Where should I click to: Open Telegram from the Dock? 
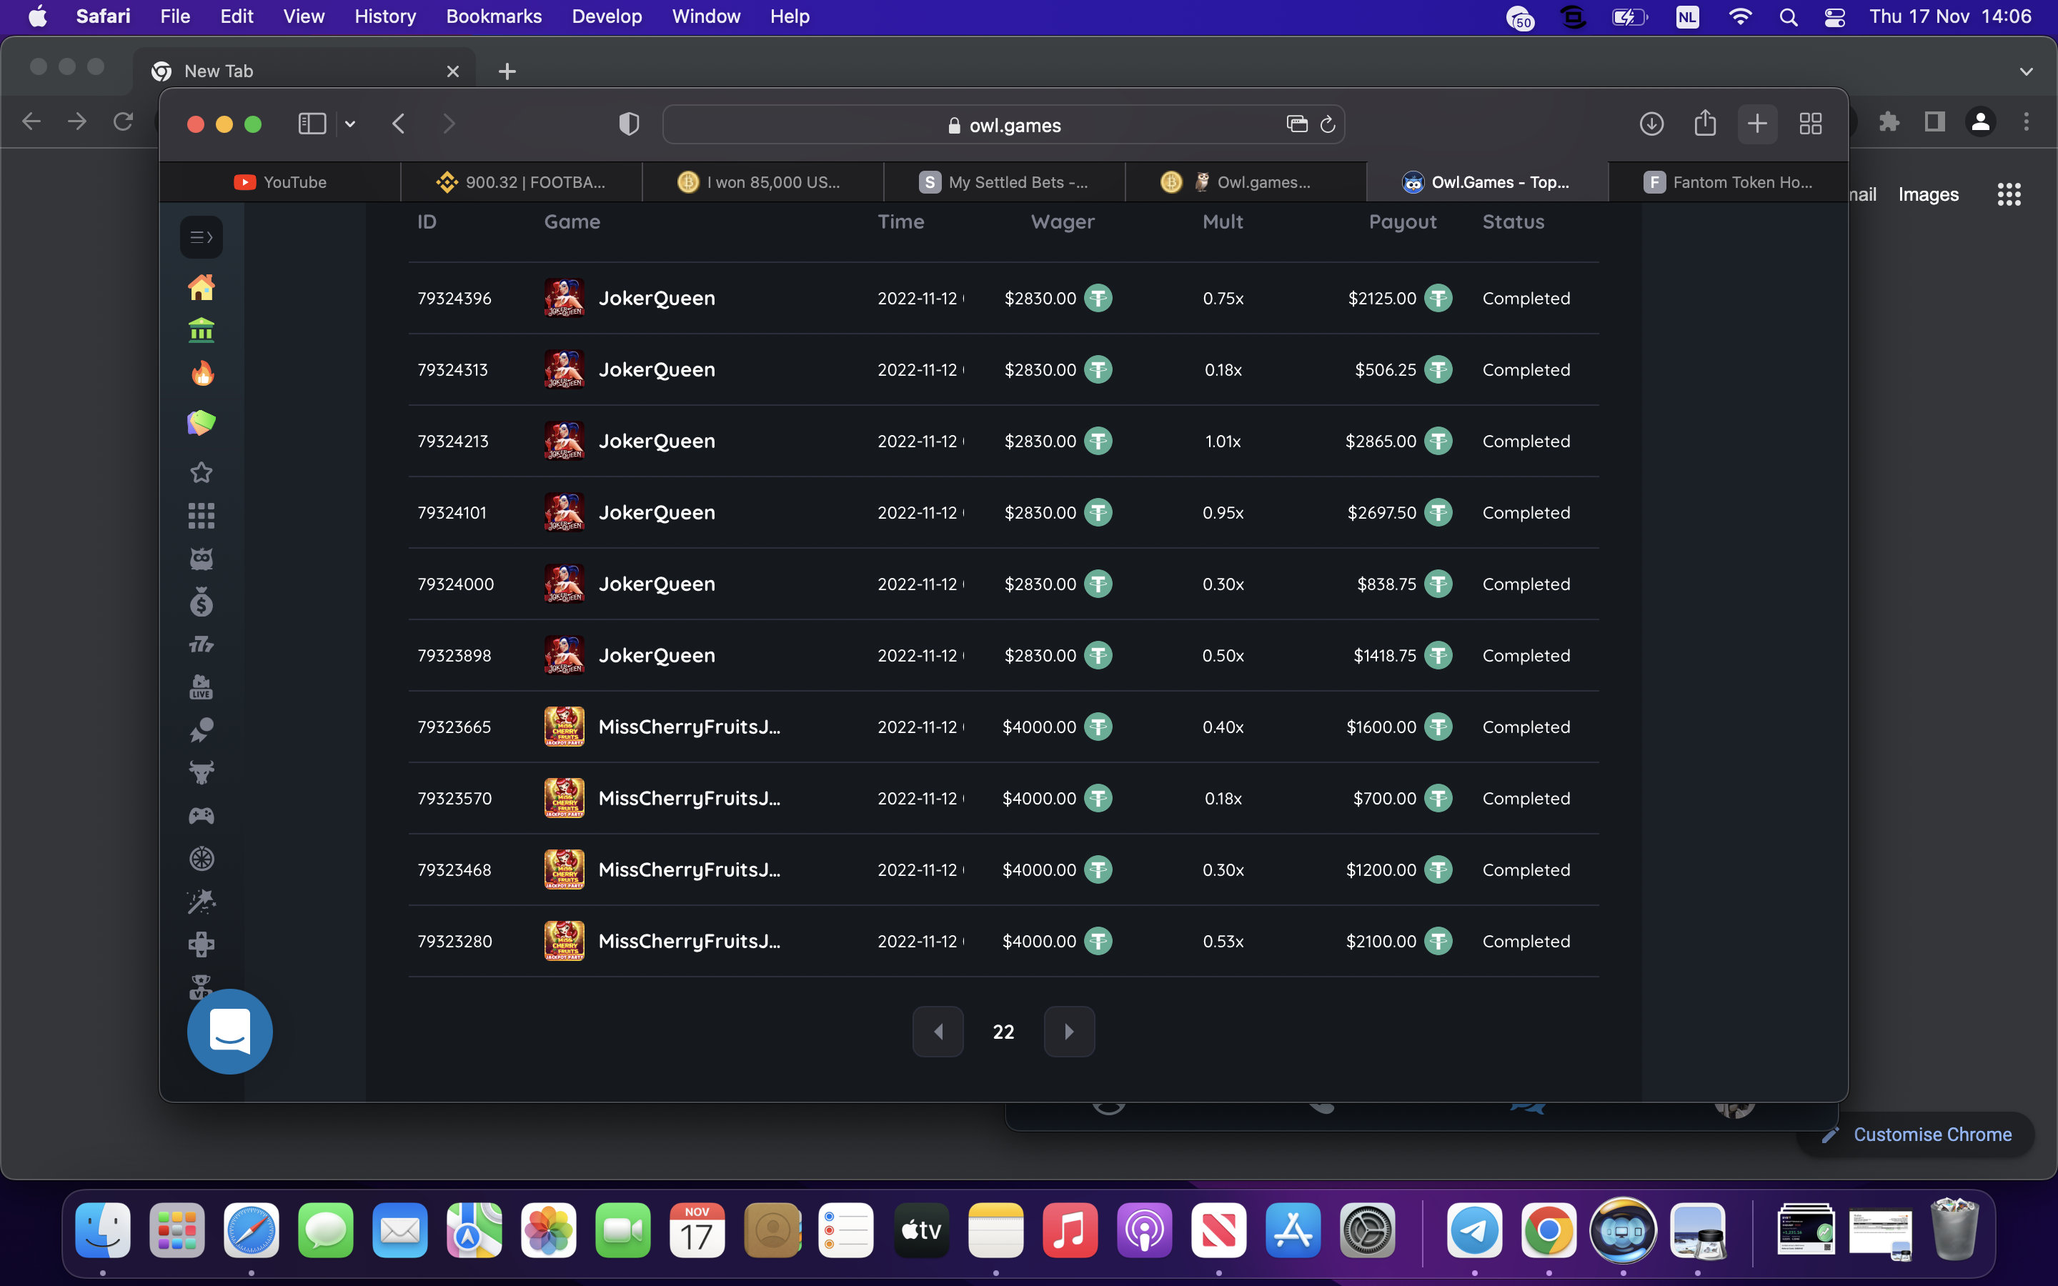tap(1475, 1230)
